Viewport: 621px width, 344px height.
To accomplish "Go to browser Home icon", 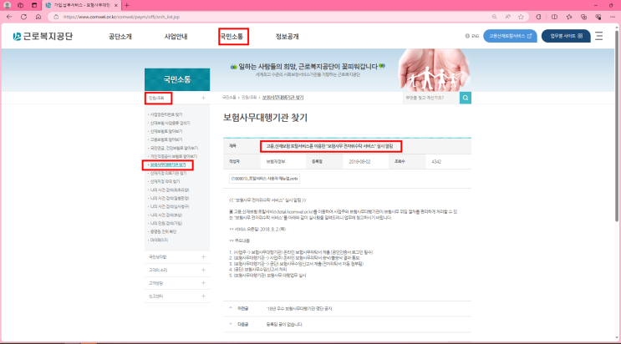I will 38,17.
